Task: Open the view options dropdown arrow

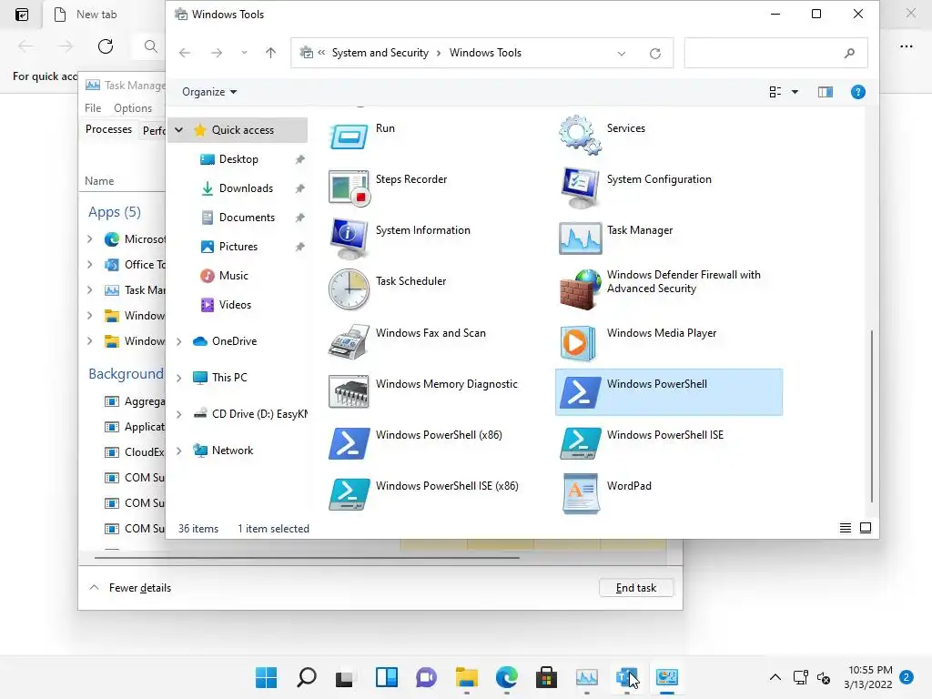Action: pos(795,92)
